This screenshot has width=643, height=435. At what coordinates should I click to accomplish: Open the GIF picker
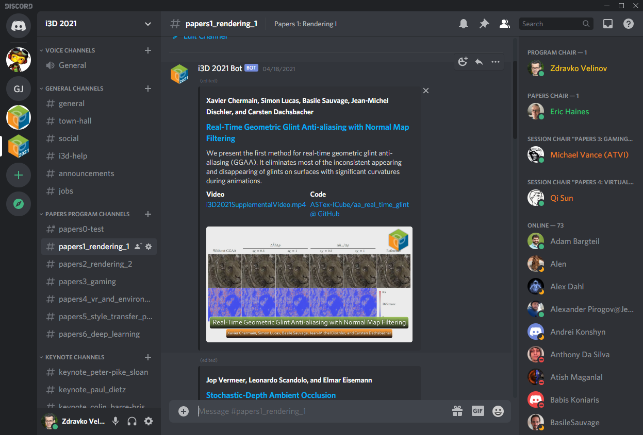[x=477, y=411]
